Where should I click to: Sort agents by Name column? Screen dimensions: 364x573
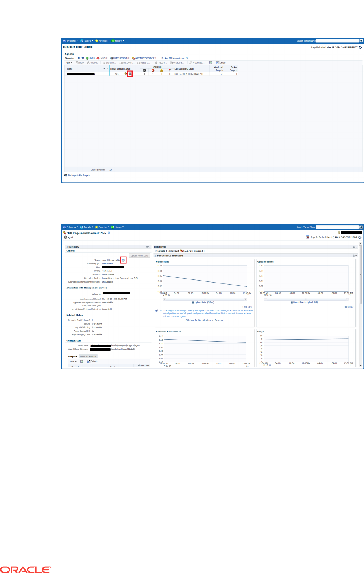pos(70,69)
